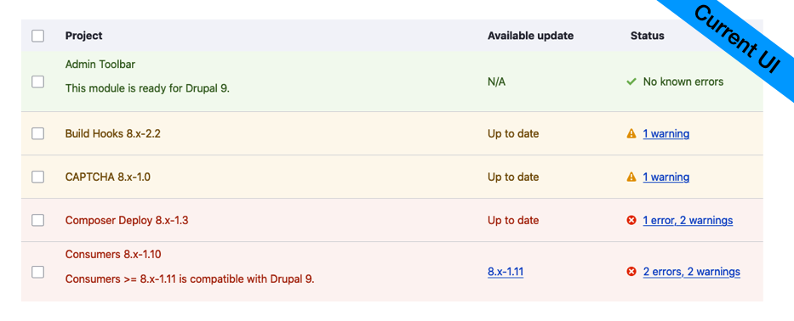
Task: Click the Project column header
Action: point(83,36)
